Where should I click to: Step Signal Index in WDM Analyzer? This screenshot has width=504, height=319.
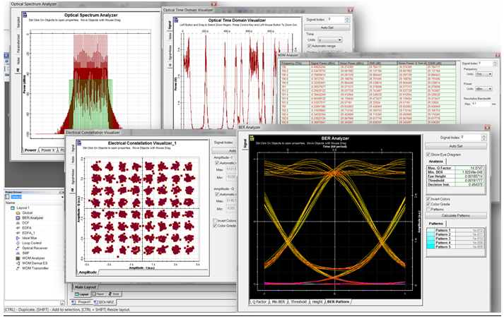click(495, 64)
